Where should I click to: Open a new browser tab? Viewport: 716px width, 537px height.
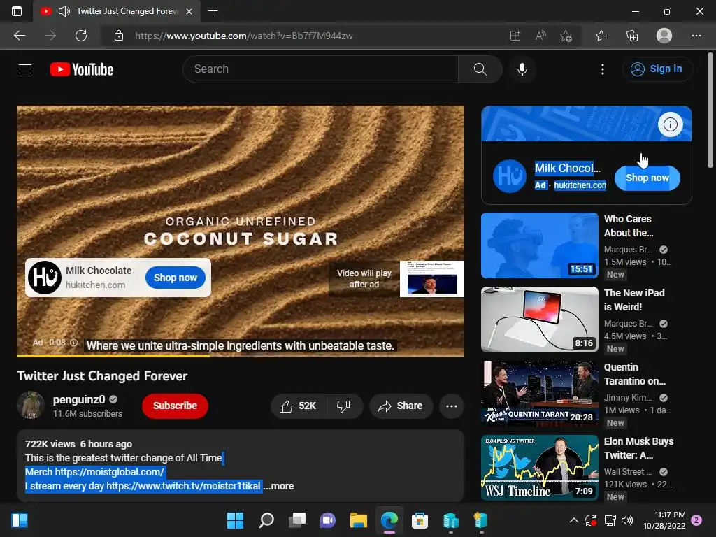(x=213, y=11)
